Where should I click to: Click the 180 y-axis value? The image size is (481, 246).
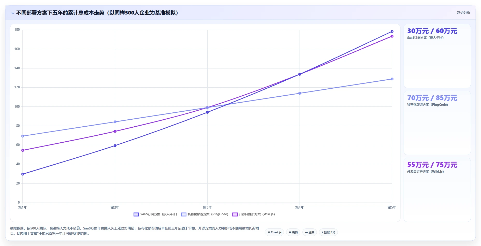(x=17, y=30)
